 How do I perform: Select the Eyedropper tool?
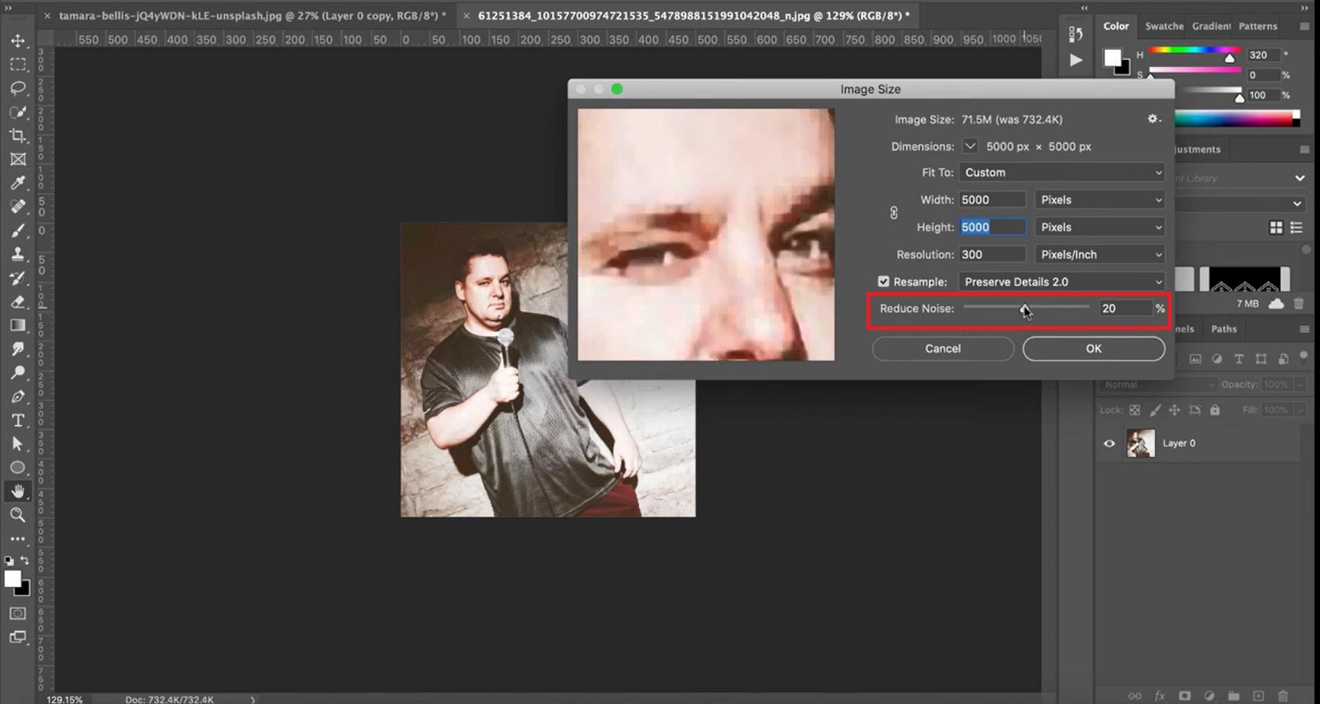(17, 182)
